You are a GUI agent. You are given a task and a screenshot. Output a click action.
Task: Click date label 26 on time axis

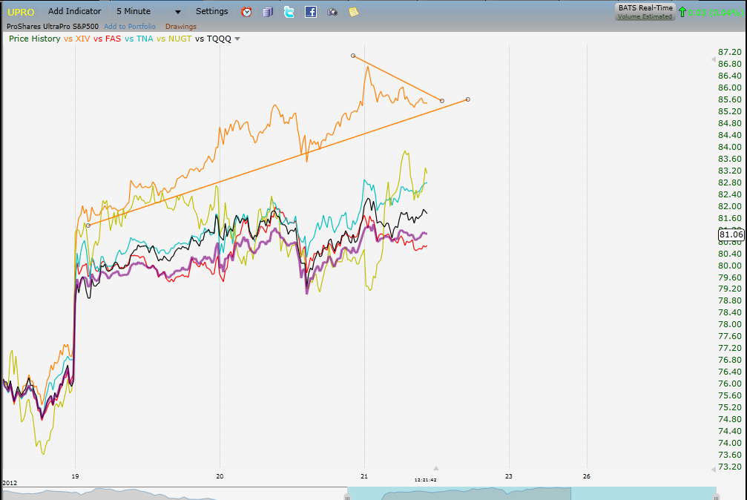(587, 476)
